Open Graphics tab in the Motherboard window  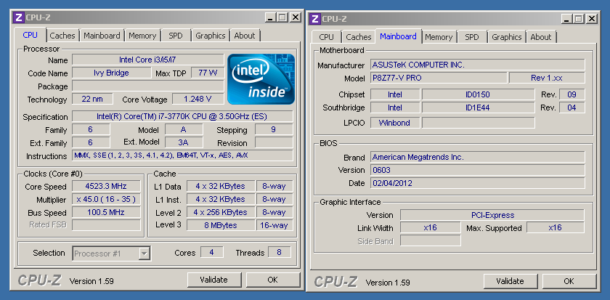506,37
